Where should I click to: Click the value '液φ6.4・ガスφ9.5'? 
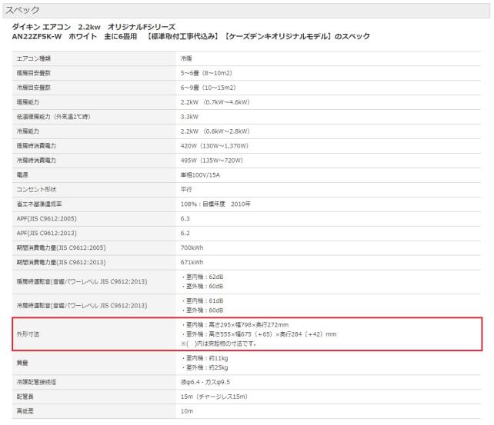click(205, 382)
